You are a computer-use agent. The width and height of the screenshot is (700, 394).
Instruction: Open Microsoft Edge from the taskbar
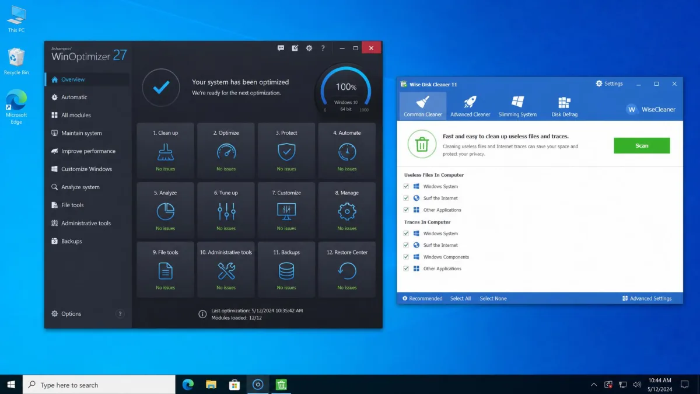(188, 385)
